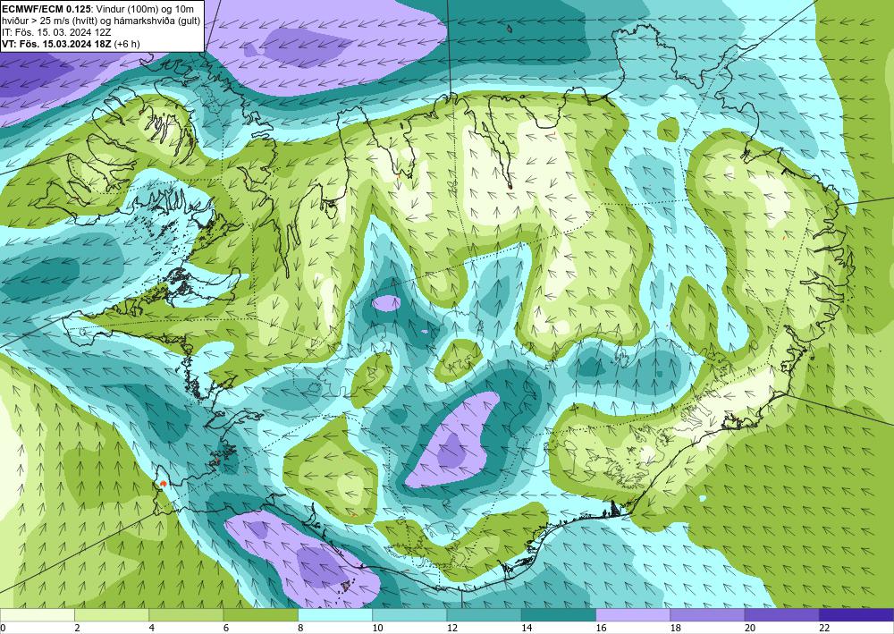
Task: Click the legend label '12'
Action: 452,628
